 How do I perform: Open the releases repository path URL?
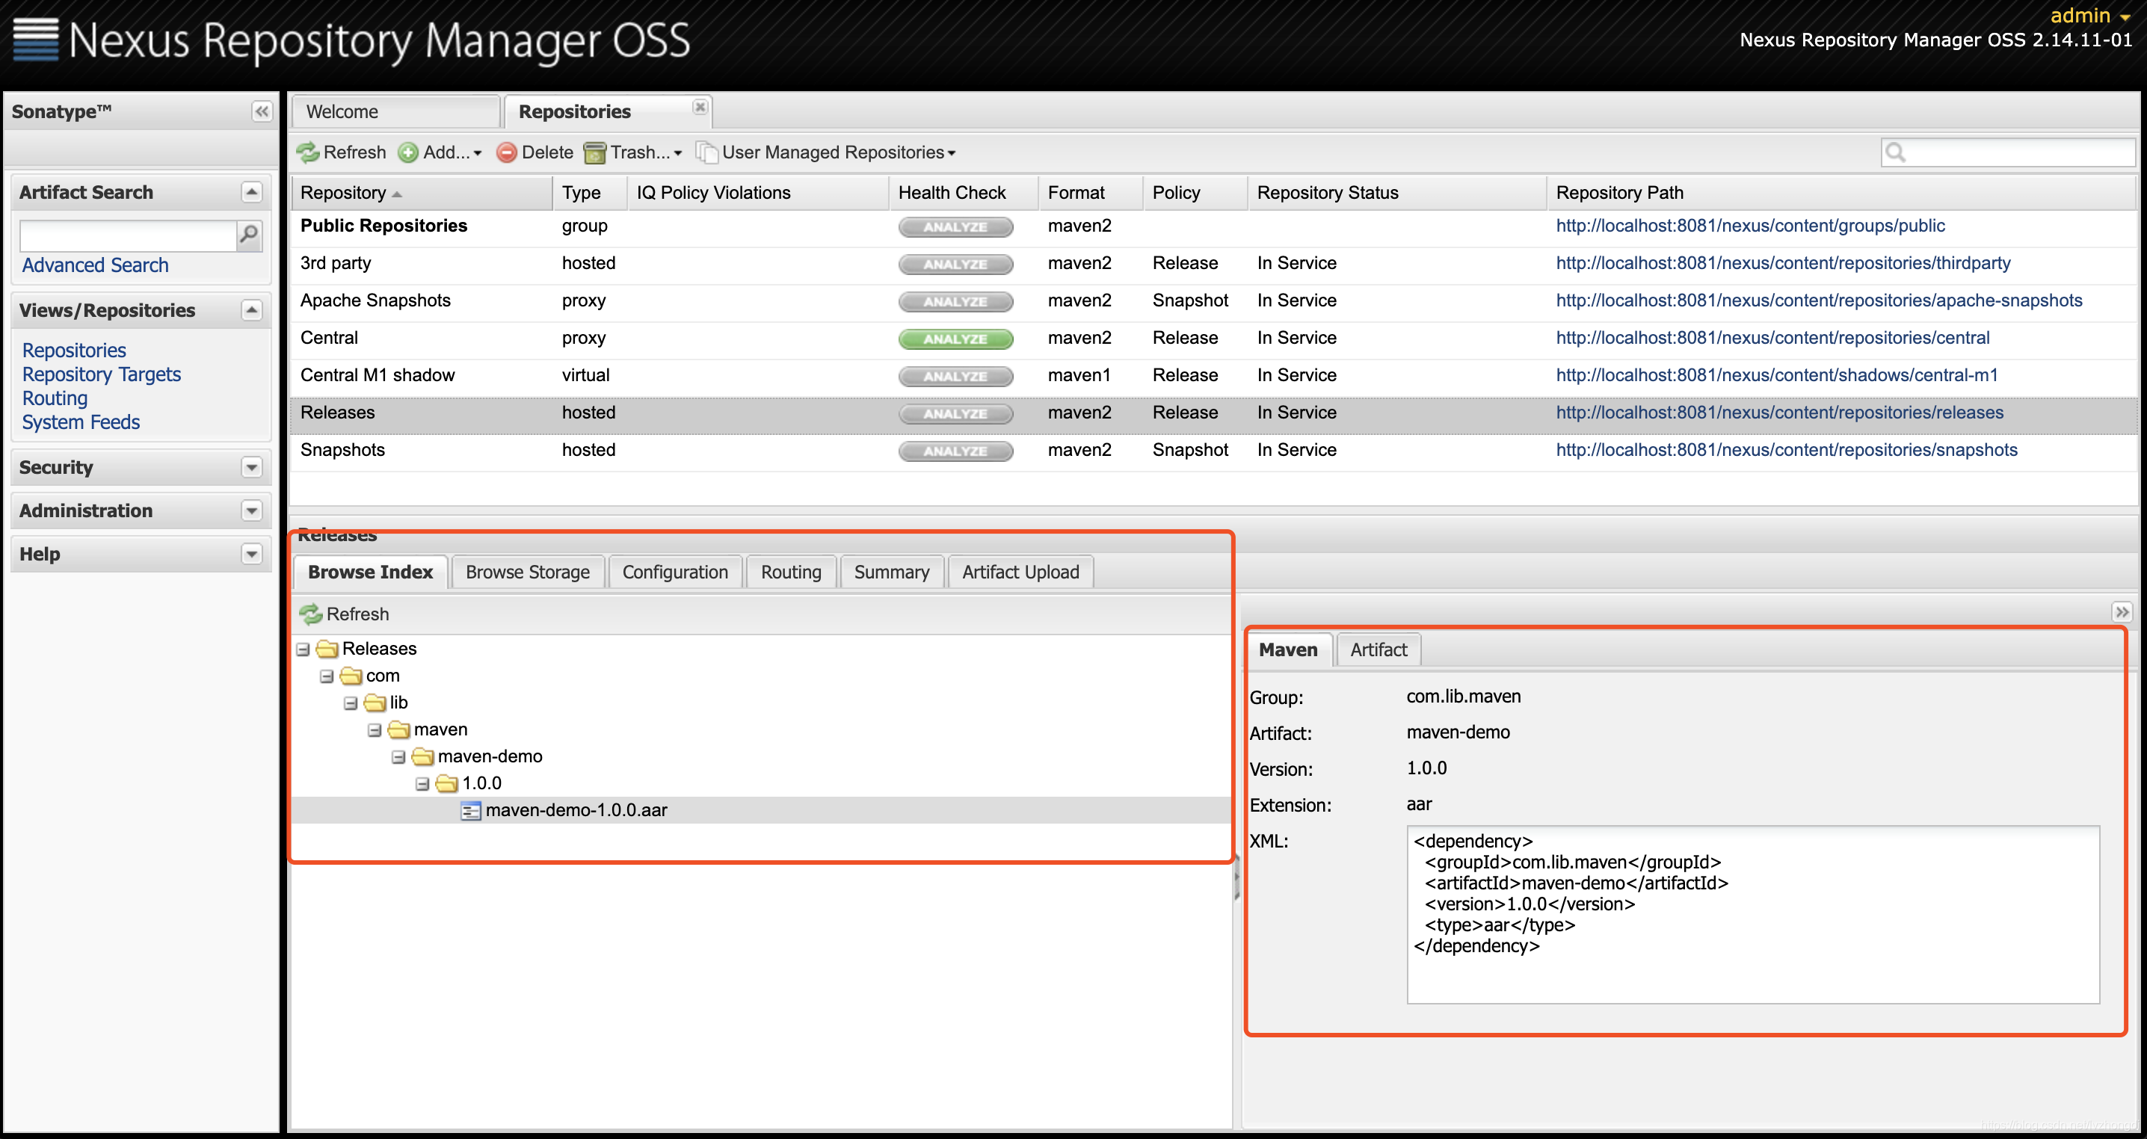click(x=1778, y=413)
